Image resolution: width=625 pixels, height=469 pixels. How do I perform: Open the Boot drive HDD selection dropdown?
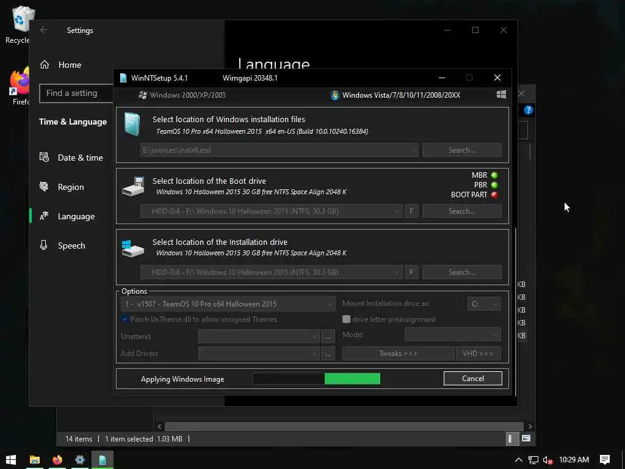point(272,211)
